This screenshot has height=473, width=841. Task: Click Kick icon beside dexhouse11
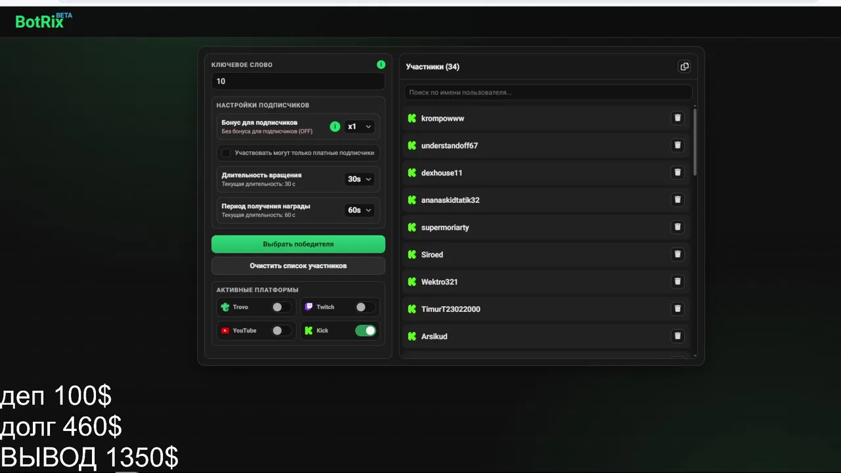pyautogui.click(x=412, y=173)
